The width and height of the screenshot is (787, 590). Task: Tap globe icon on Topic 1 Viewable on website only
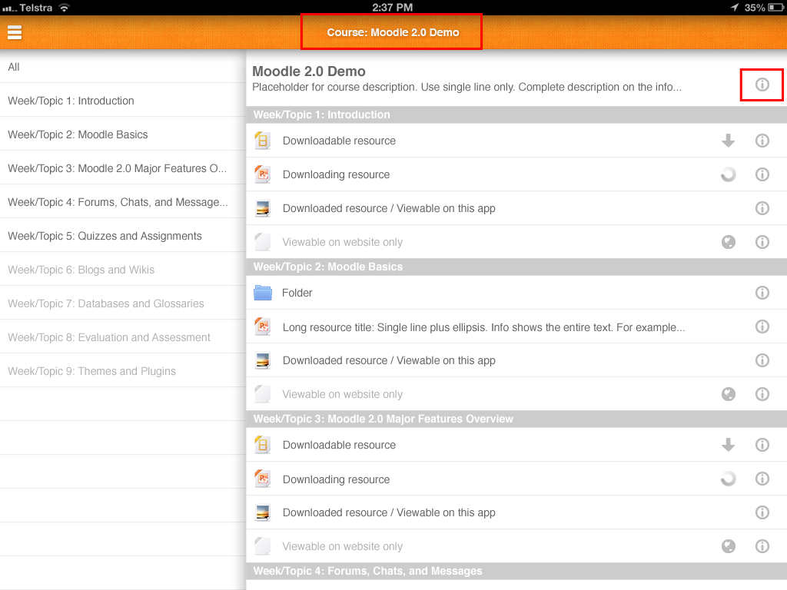tap(729, 242)
